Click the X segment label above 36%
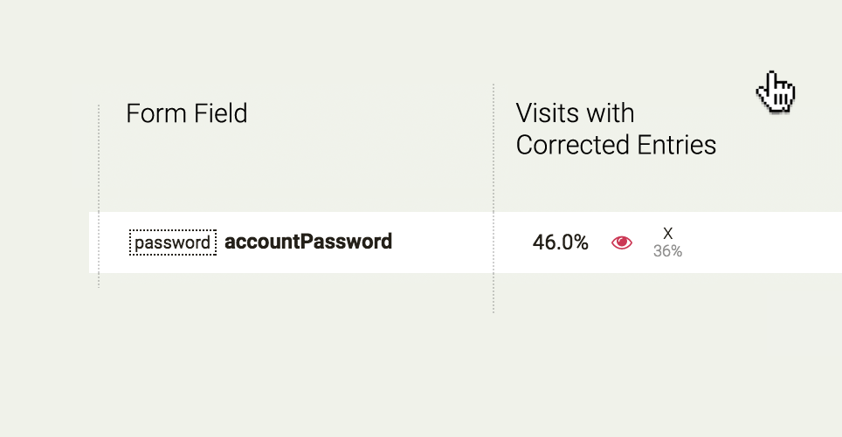Viewport: 842px width, 437px height. (667, 233)
